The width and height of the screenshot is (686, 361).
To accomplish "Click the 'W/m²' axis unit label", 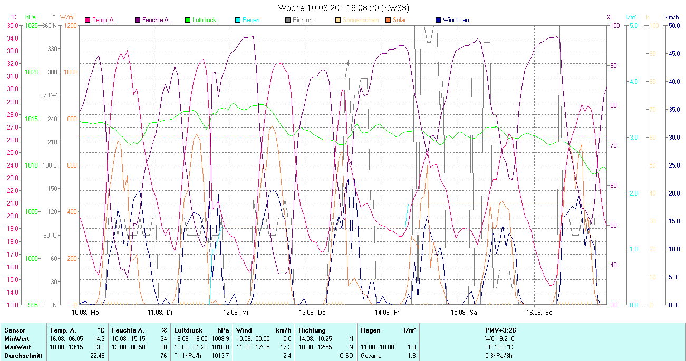I will pyautogui.click(x=67, y=17).
